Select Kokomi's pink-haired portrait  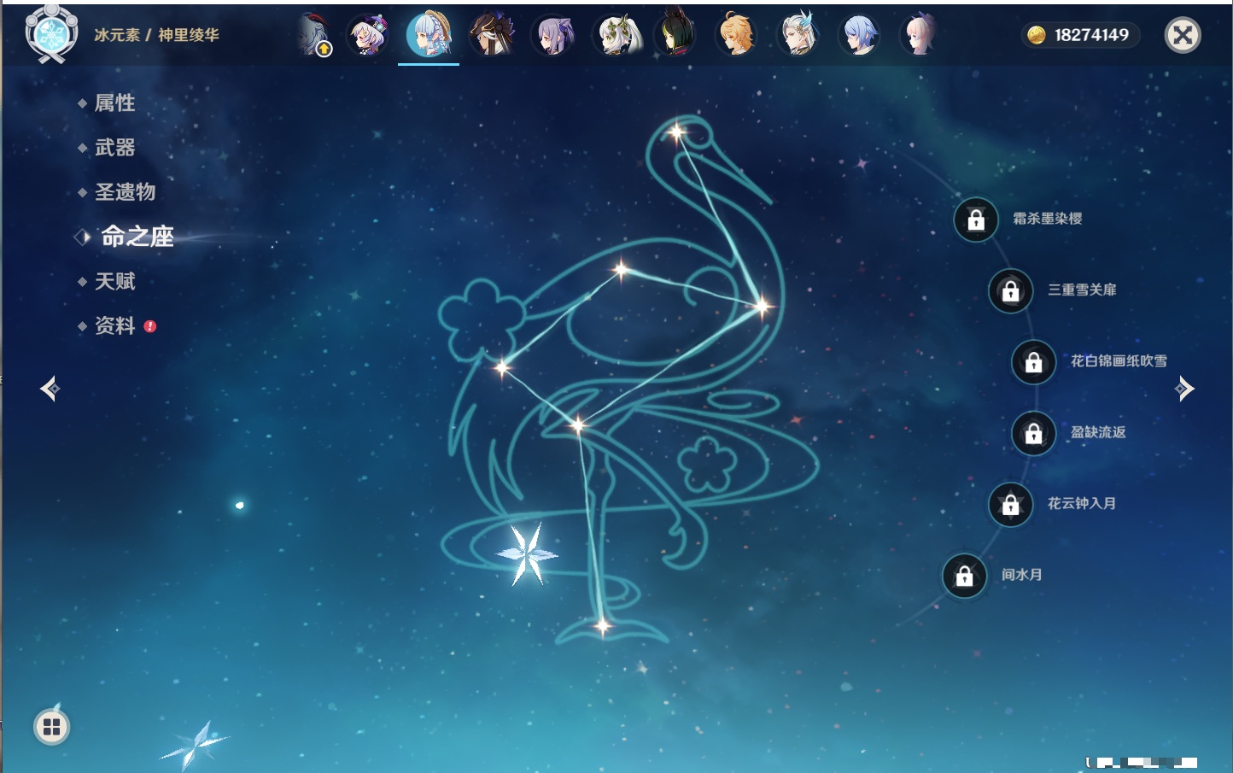coord(920,35)
